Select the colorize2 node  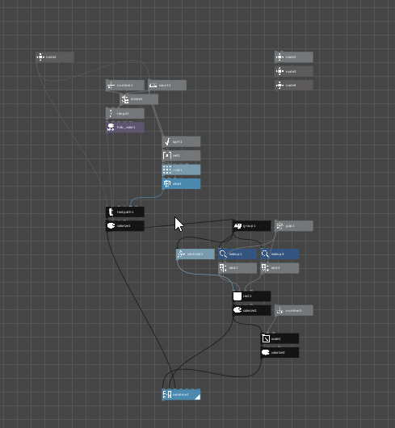point(252,310)
